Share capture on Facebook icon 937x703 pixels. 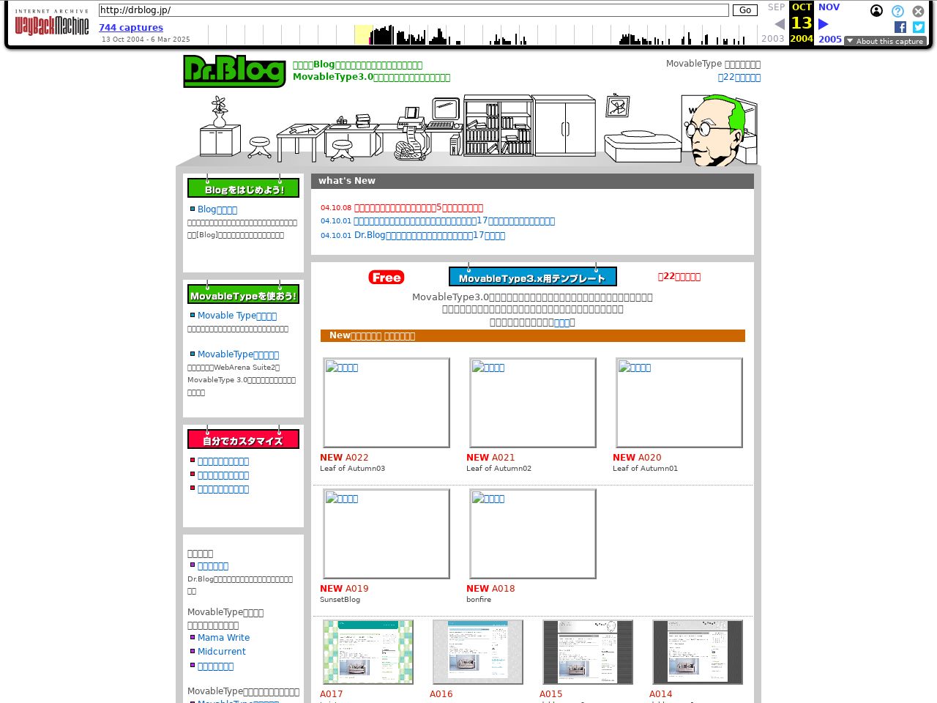[x=900, y=27]
